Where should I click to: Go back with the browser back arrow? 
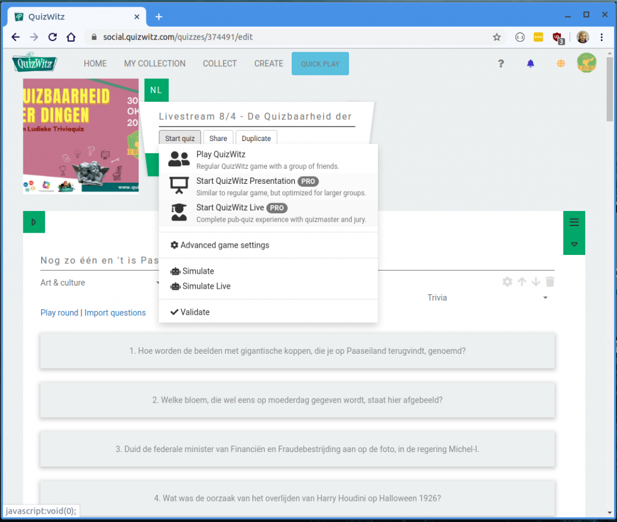(16, 37)
